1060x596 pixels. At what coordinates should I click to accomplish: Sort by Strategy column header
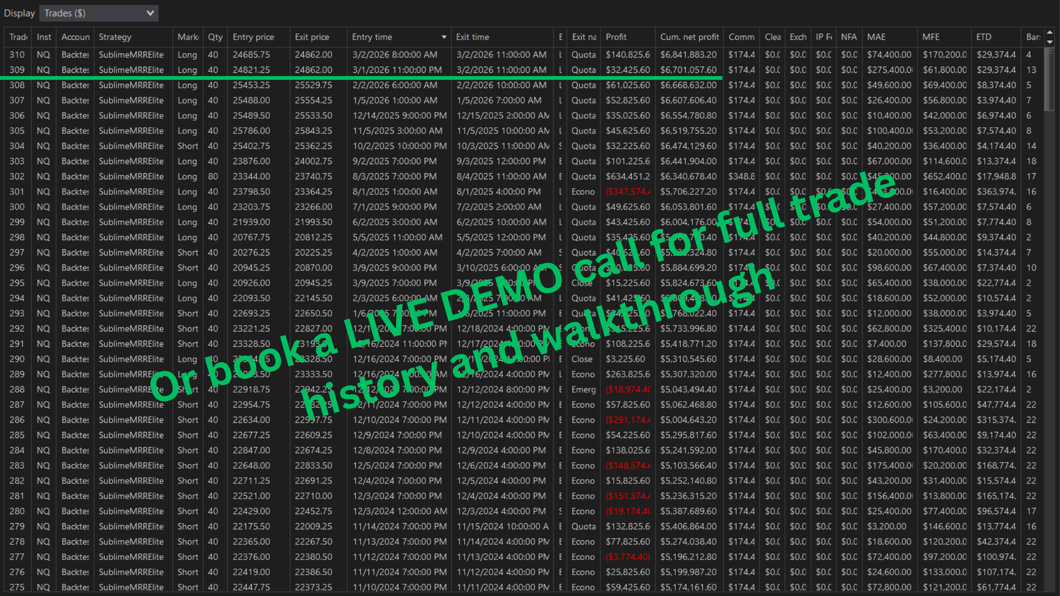pyautogui.click(x=115, y=37)
